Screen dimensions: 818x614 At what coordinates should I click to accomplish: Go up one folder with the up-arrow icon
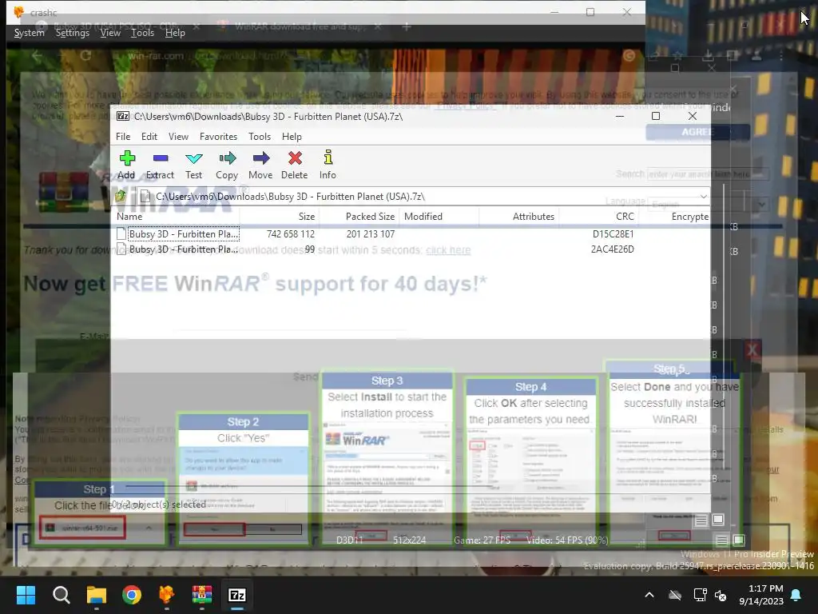click(x=121, y=197)
